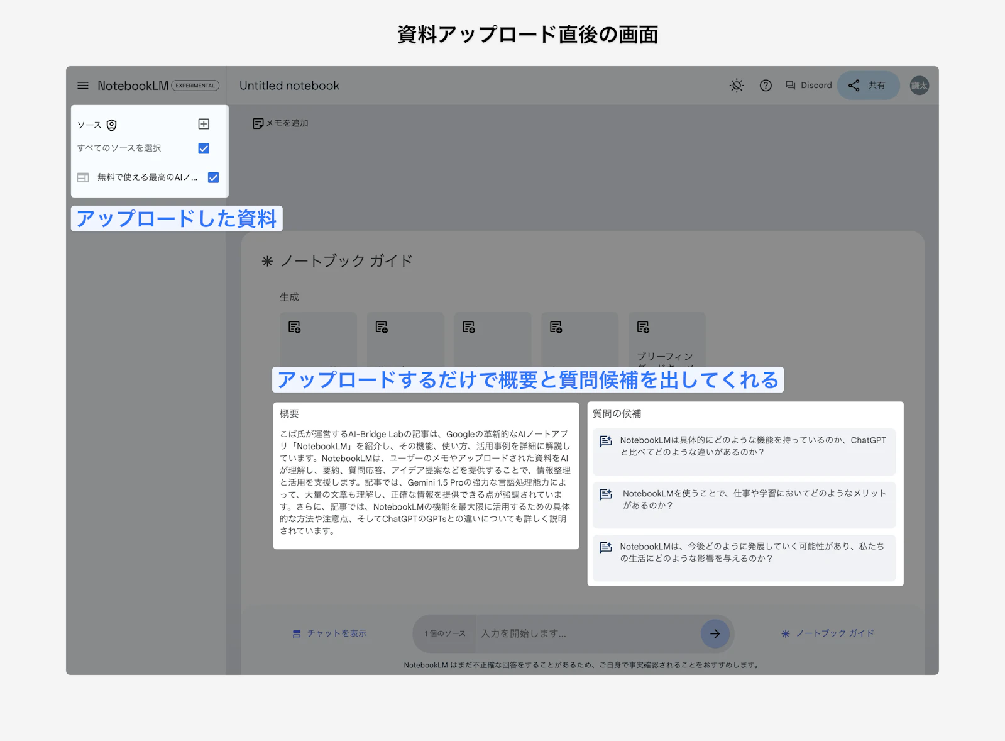Select the ChatGPT comparison suggested question

pos(744,452)
